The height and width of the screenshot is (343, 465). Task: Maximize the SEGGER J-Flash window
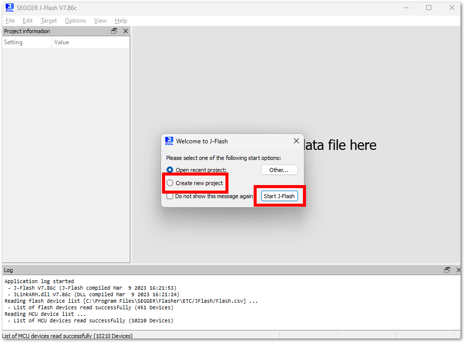point(429,8)
